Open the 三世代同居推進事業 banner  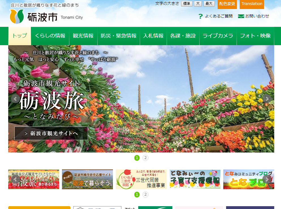click(141, 179)
